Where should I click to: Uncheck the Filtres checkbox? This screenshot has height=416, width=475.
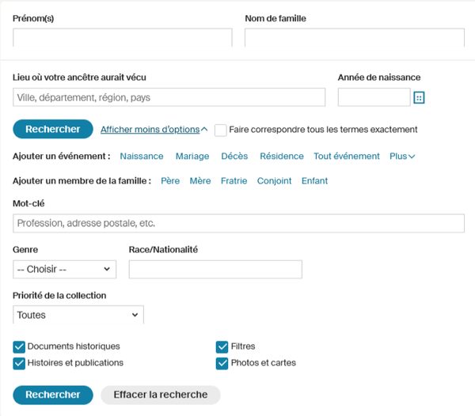coord(222,346)
